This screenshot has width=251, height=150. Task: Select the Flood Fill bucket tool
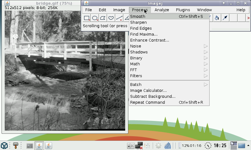coord(217,18)
